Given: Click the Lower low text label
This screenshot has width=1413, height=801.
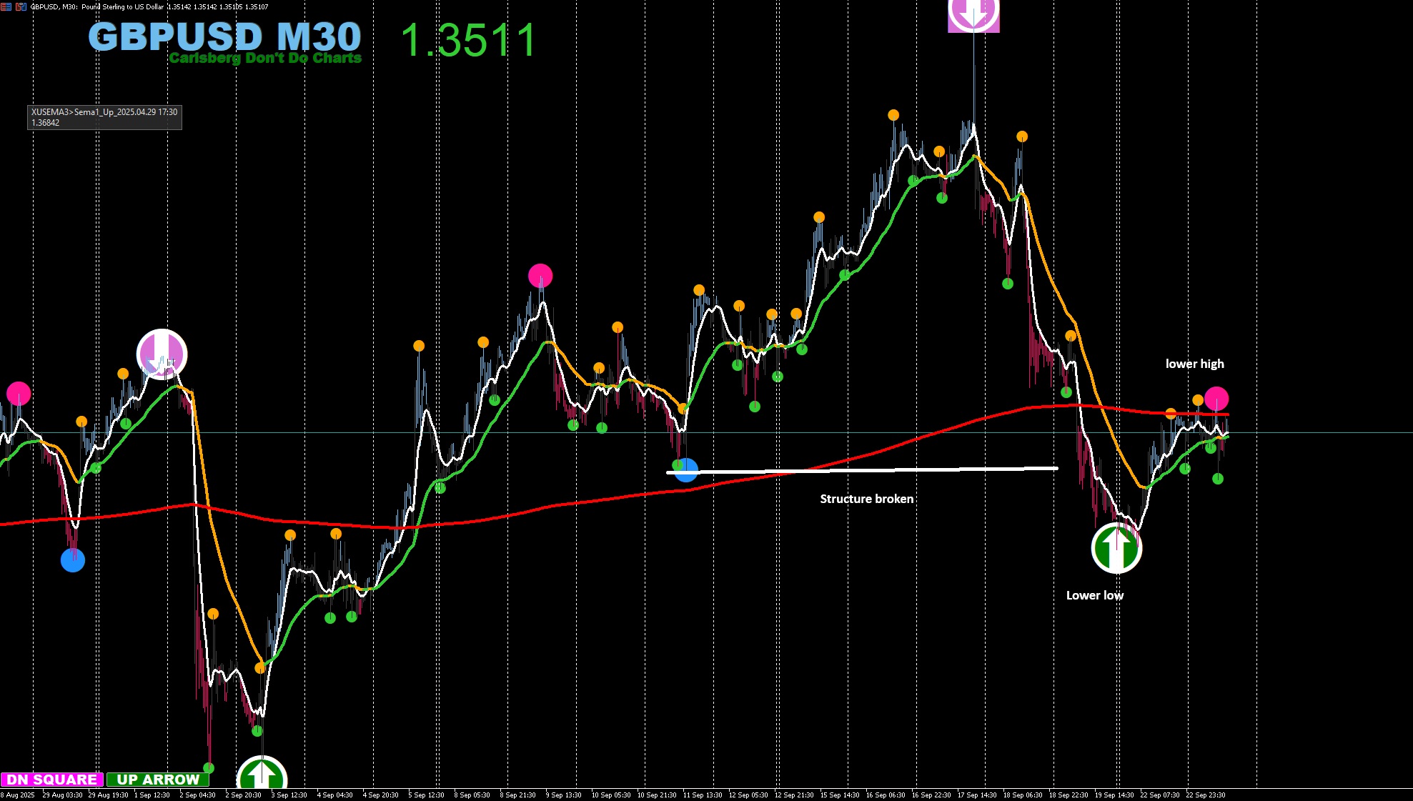Looking at the screenshot, I should click(1094, 595).
